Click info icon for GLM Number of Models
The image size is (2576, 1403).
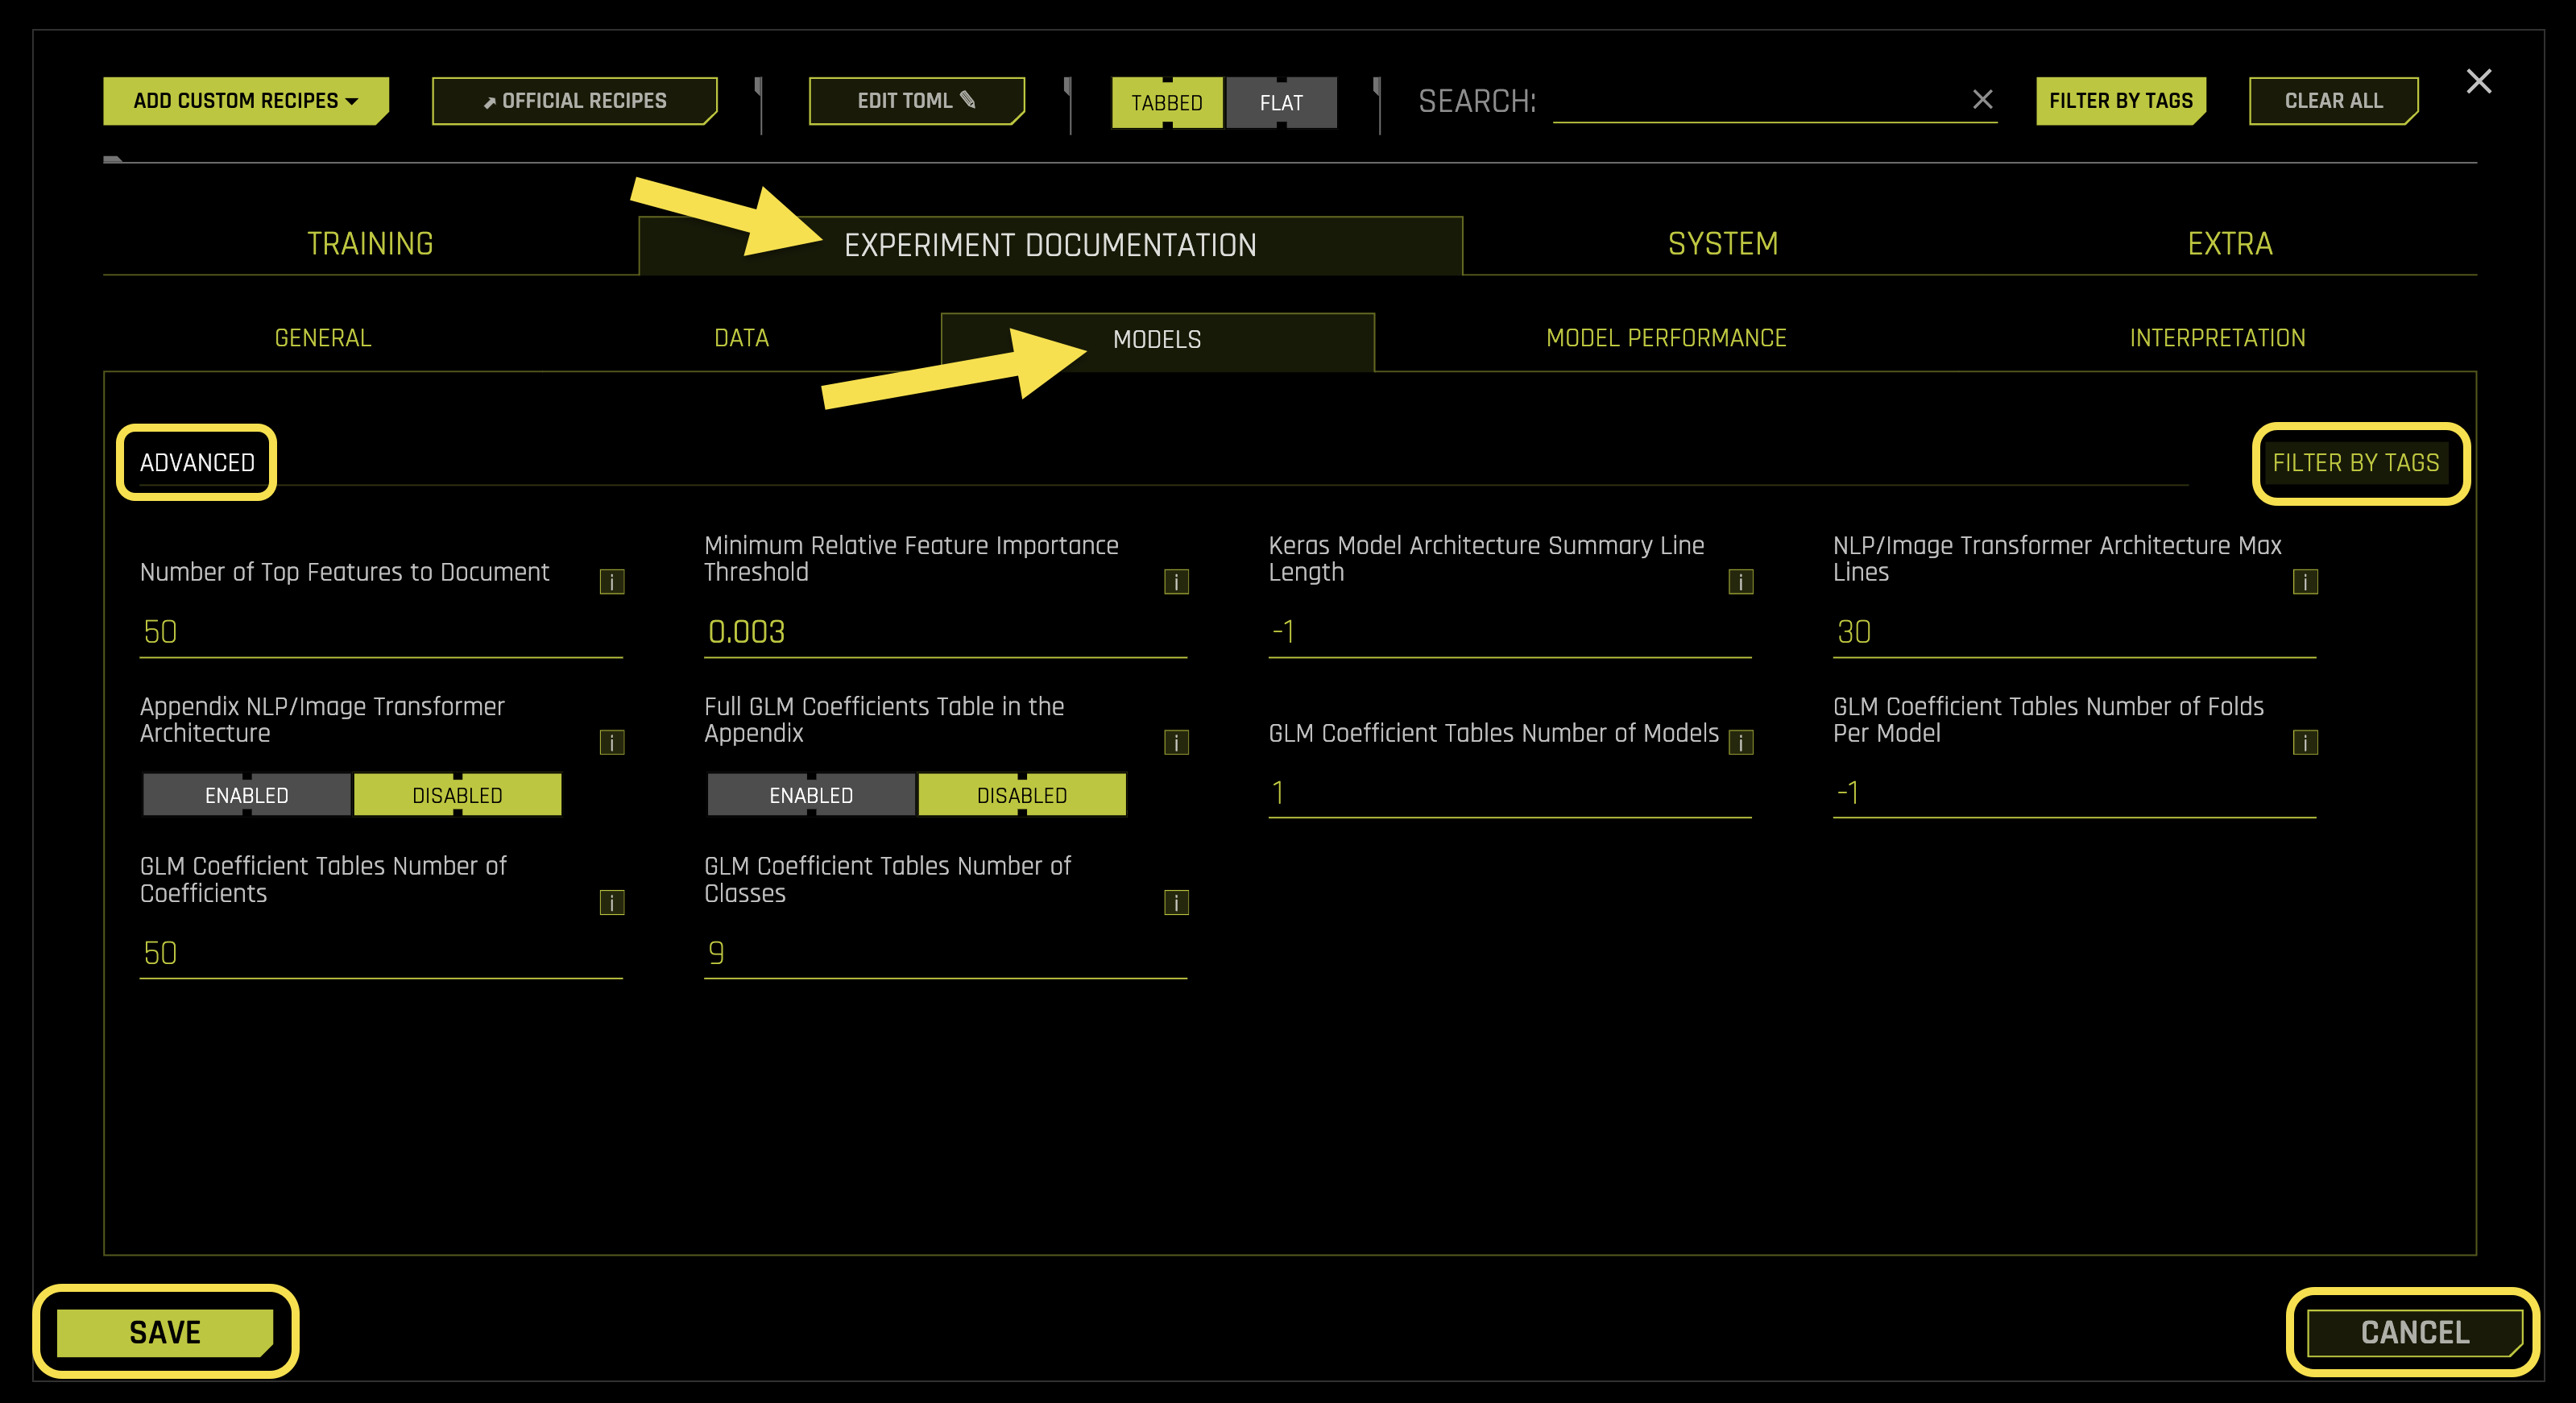coord(1740,743)
